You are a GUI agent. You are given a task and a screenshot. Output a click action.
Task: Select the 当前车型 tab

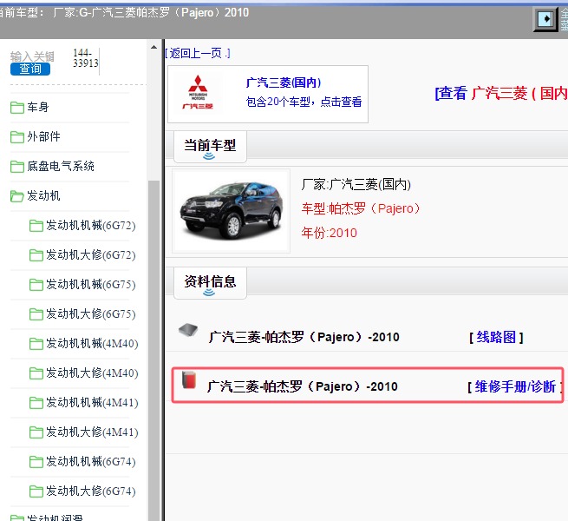coord(210,147)
